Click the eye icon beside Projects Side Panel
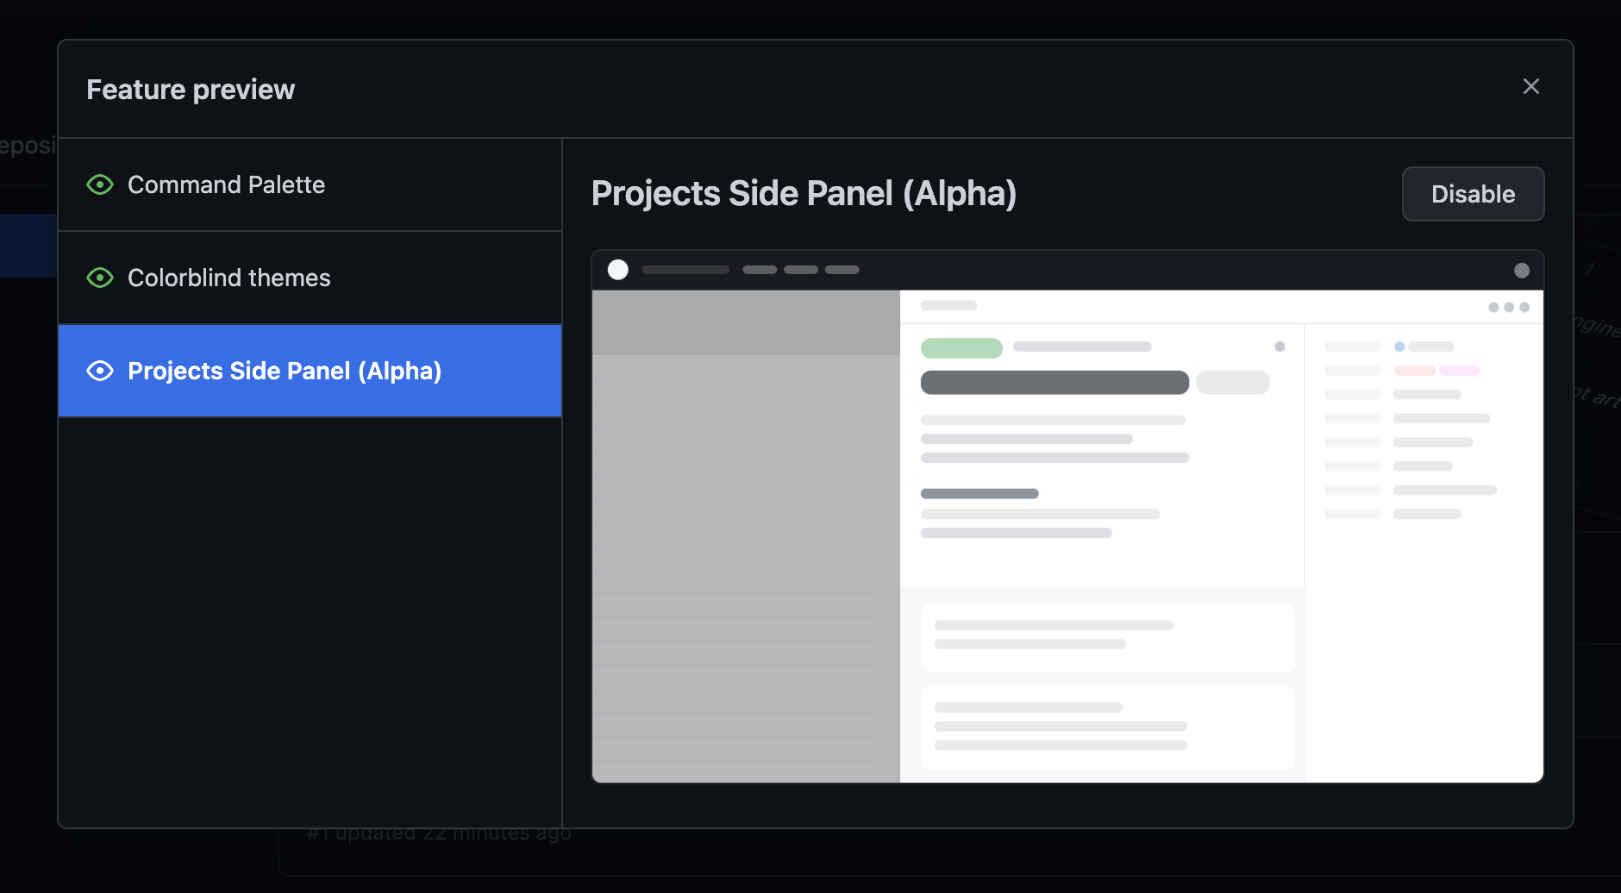Image resolution: width=1621 pixels, height=893 pixels. click(100, 371)
